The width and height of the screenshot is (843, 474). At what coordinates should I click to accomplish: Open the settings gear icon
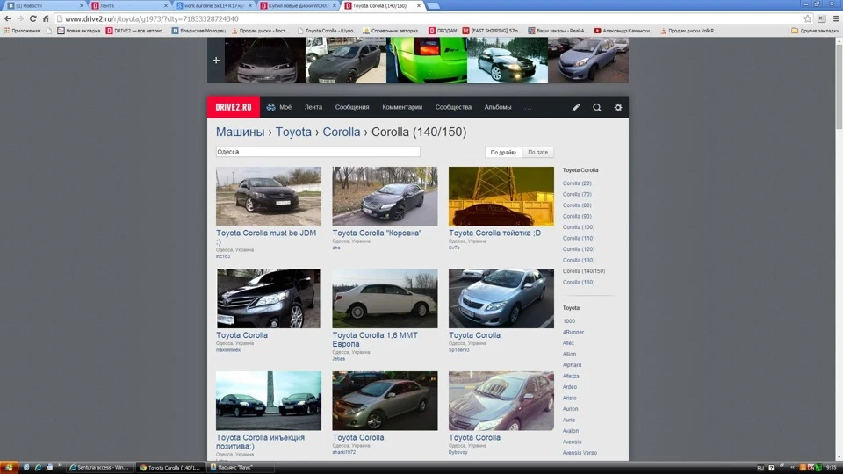(617, 107)
